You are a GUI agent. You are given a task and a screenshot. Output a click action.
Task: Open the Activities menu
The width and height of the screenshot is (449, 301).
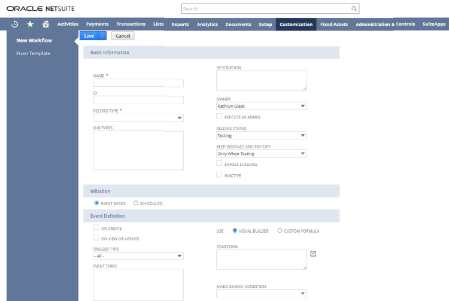tap(68, 24)
